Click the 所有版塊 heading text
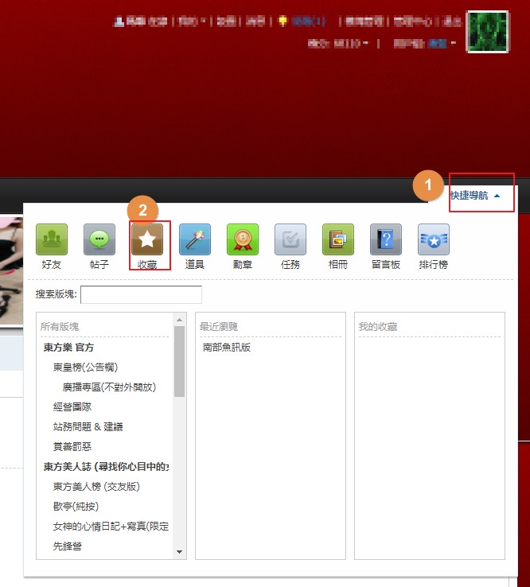Screen dimensions: 530x587 pyautogui.click(x=60, y=327)
